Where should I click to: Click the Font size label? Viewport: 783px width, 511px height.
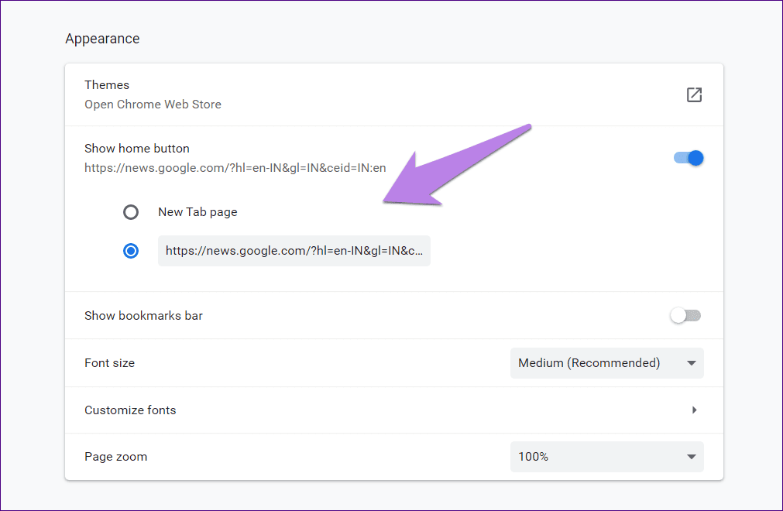(109, 363)
